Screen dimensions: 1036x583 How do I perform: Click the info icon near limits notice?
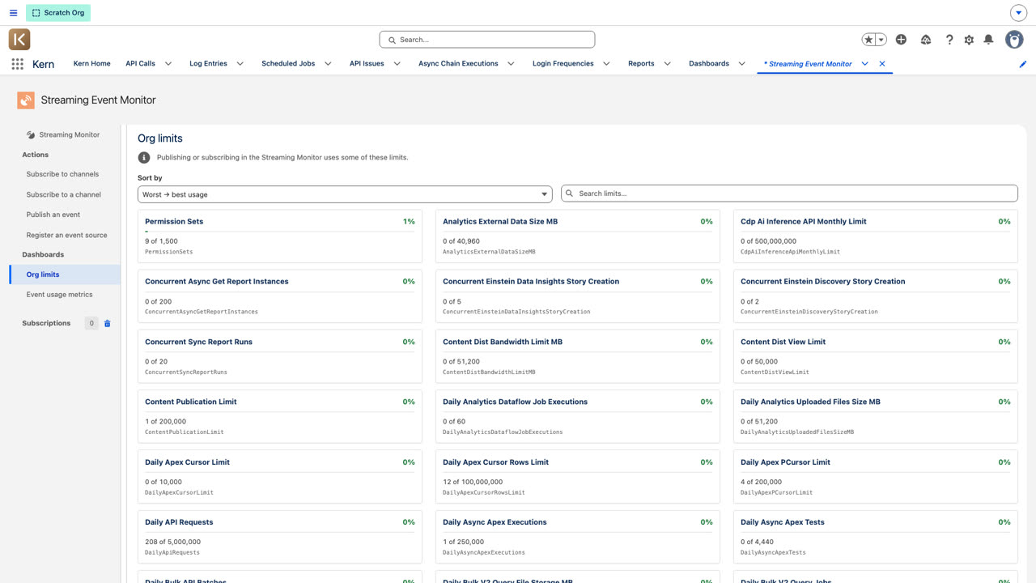pyautogui.click(x=144, y=158)
